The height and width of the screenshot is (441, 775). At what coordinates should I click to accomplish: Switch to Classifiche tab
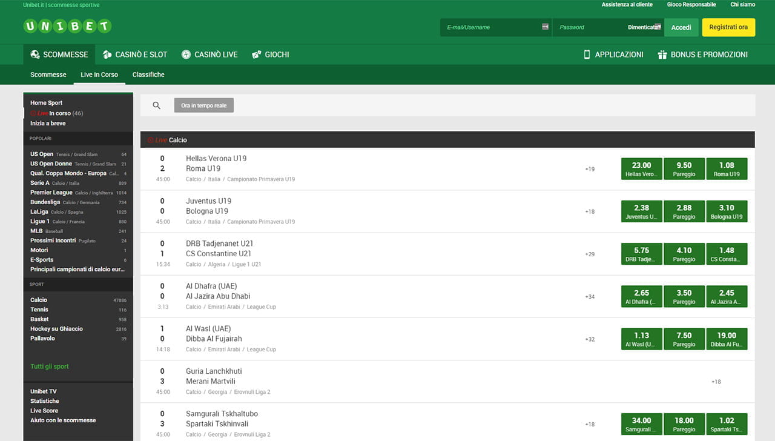point(148,75)
